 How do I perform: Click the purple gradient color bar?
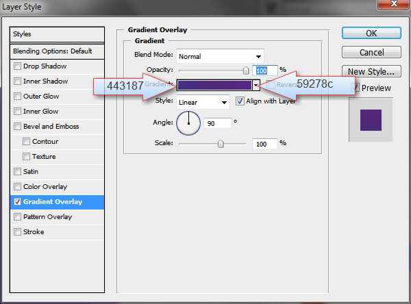click(214, 86)
